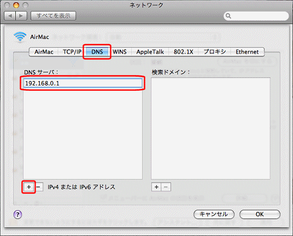Screen dimensions: 293x236
Task: Confirm settings with the OK button
Action: [260, 214]
